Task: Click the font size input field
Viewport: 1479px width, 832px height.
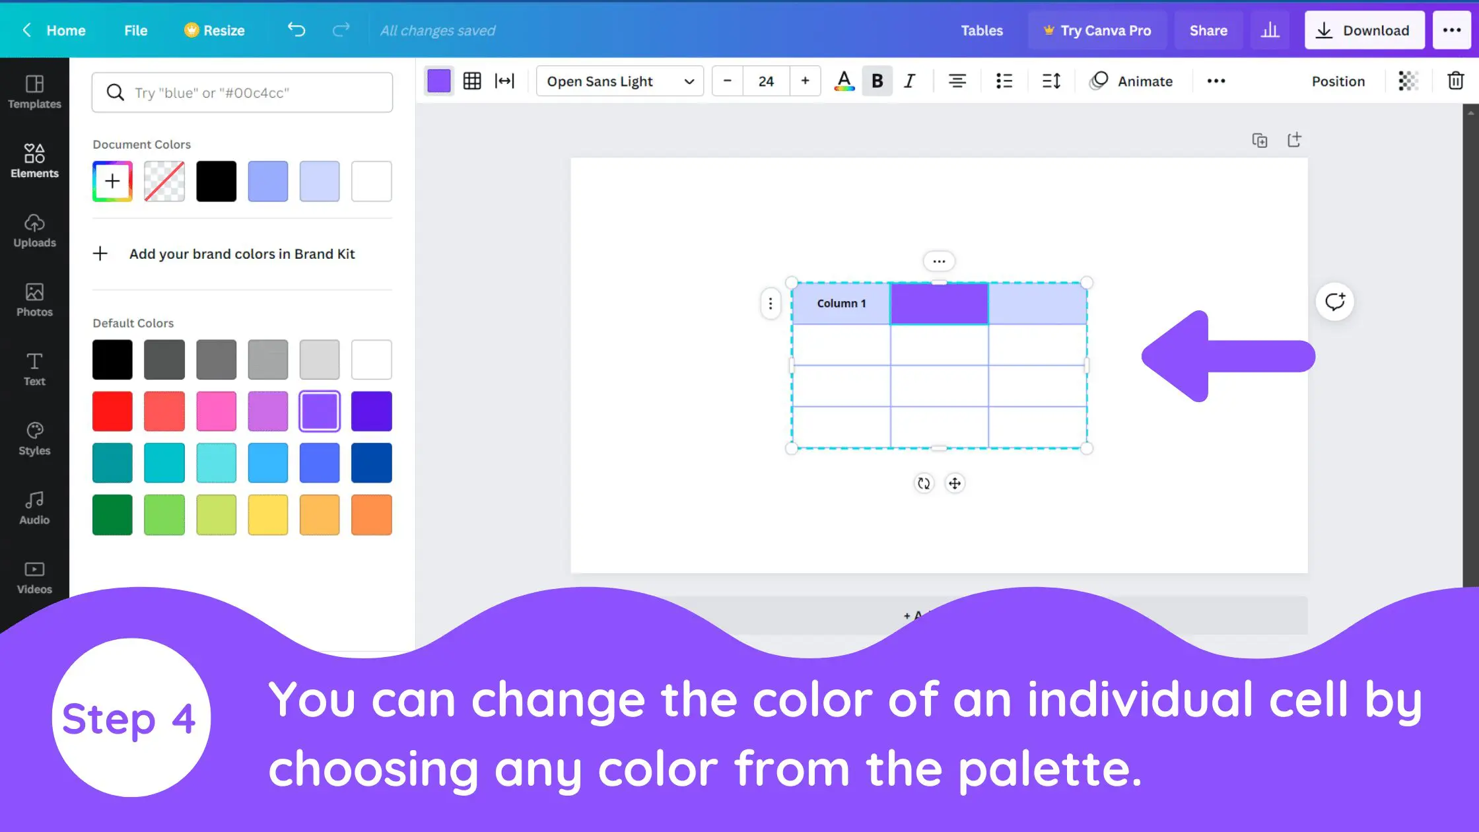Action: 766,81
